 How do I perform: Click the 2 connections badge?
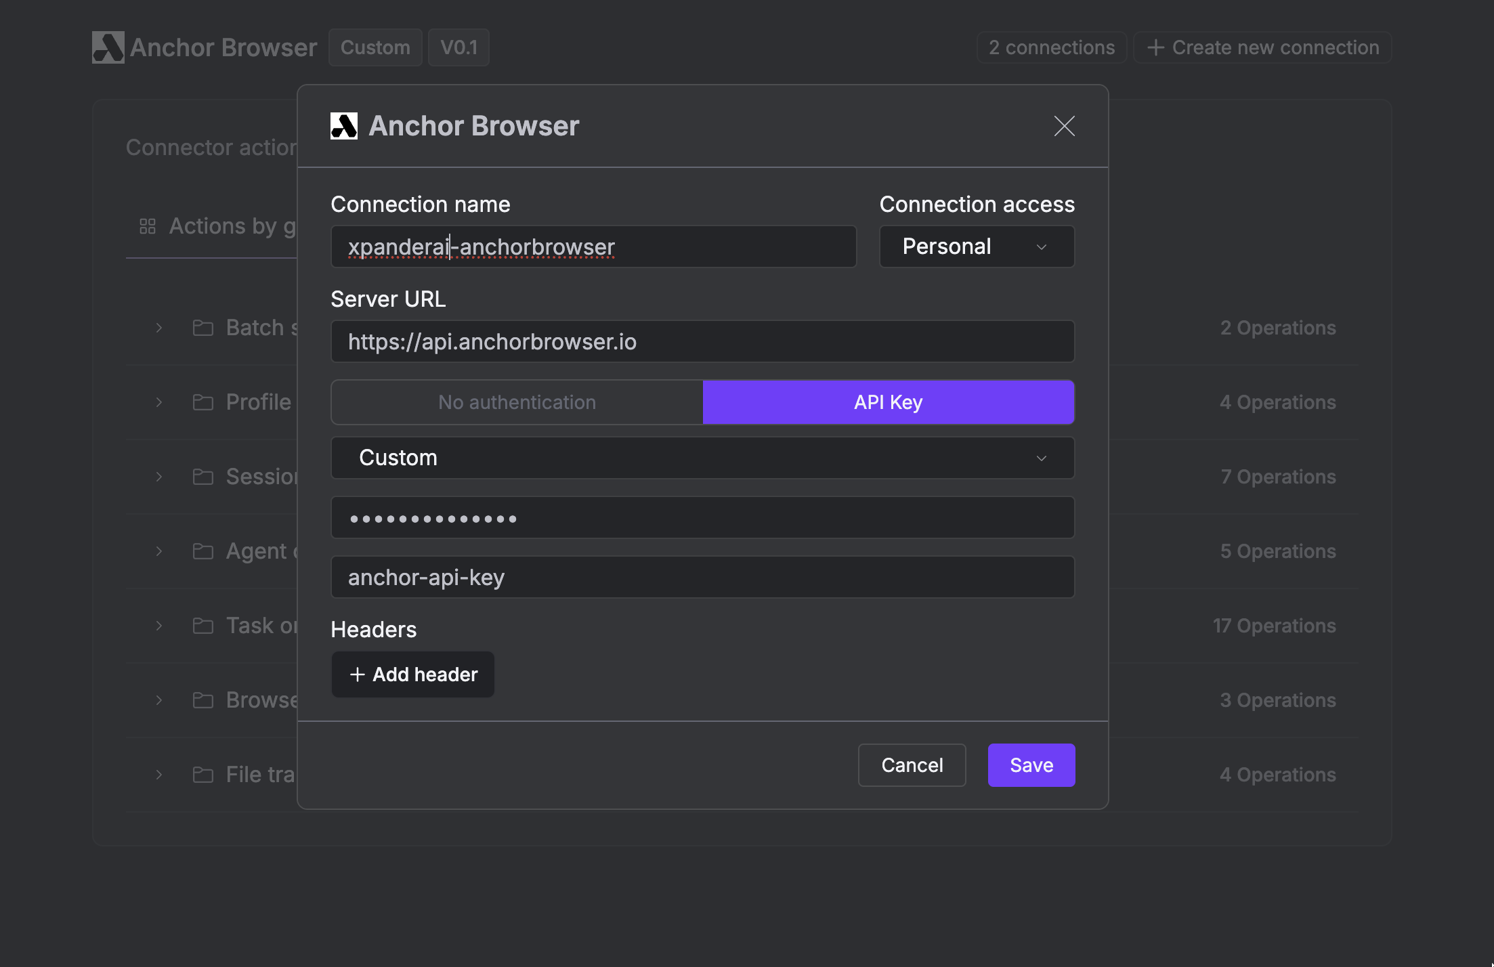coord(1051,47)
